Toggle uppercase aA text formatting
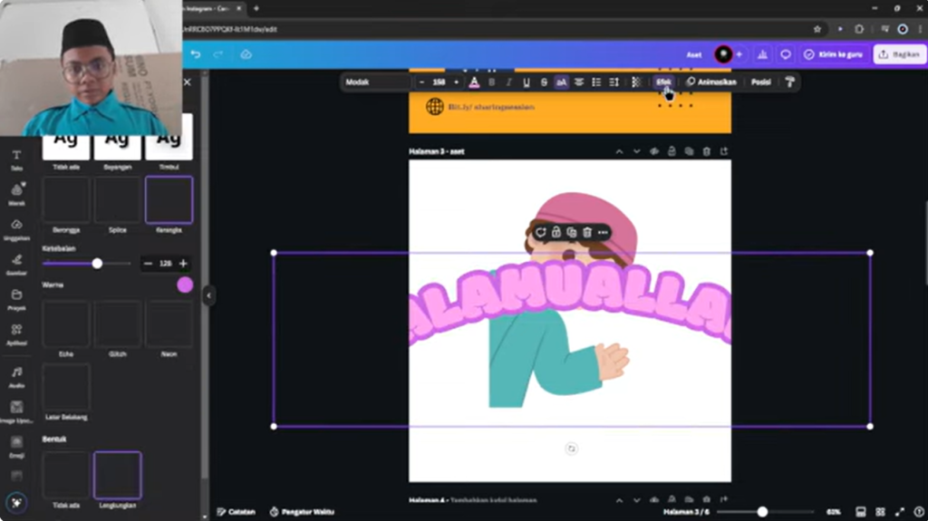Screen dimensions: 928x521 pyautogui.click(x=561, y=82)
